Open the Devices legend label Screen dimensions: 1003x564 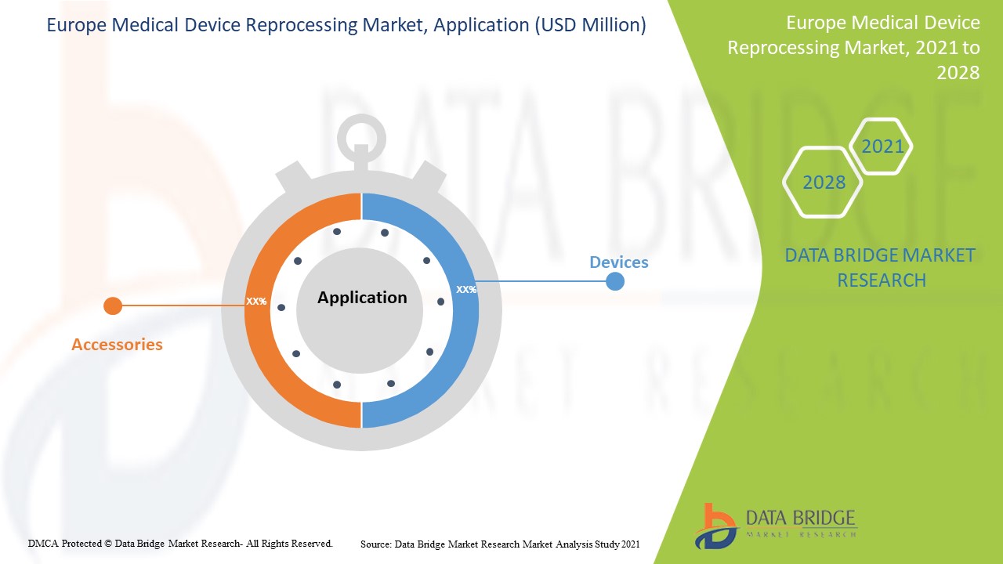tap(619, 262)
